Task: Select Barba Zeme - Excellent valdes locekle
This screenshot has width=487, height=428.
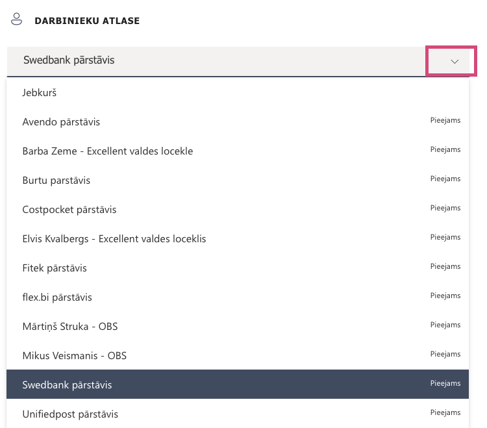Action: 108,151
